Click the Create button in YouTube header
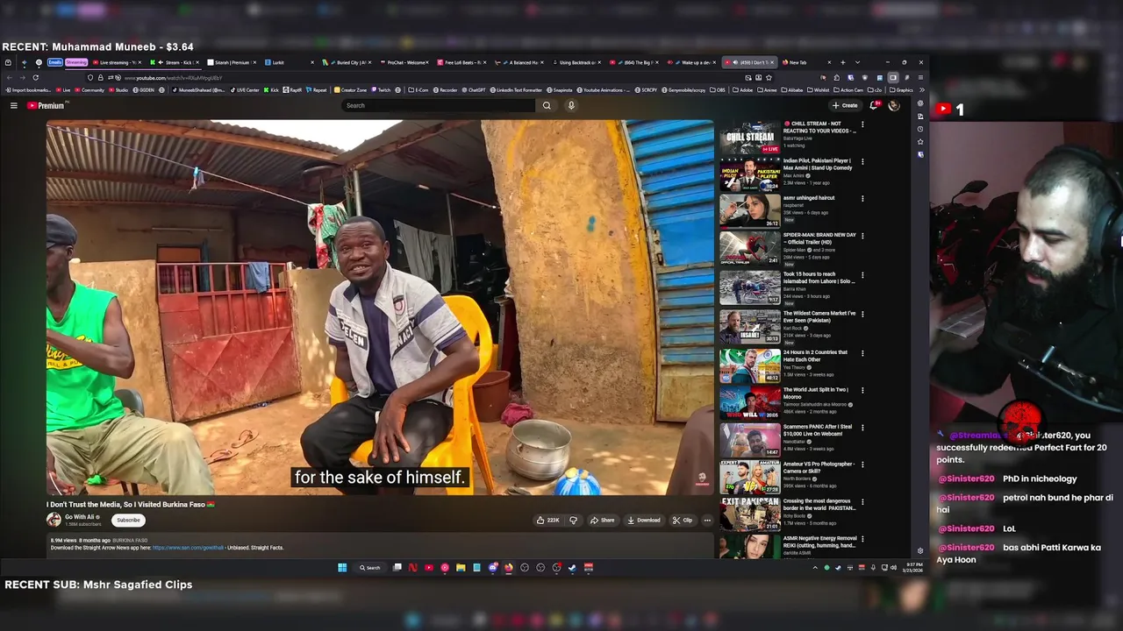The image size is (1123, 631). 845,105
